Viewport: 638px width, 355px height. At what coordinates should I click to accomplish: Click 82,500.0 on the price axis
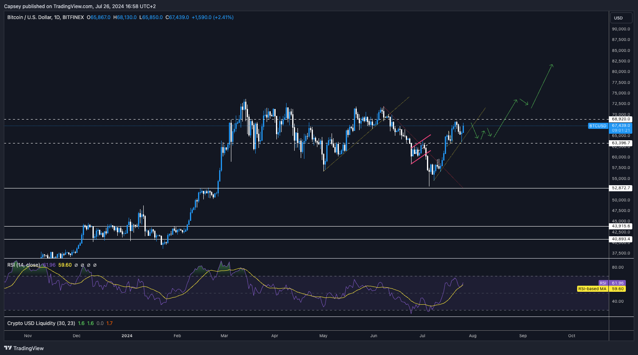(621, 61)
